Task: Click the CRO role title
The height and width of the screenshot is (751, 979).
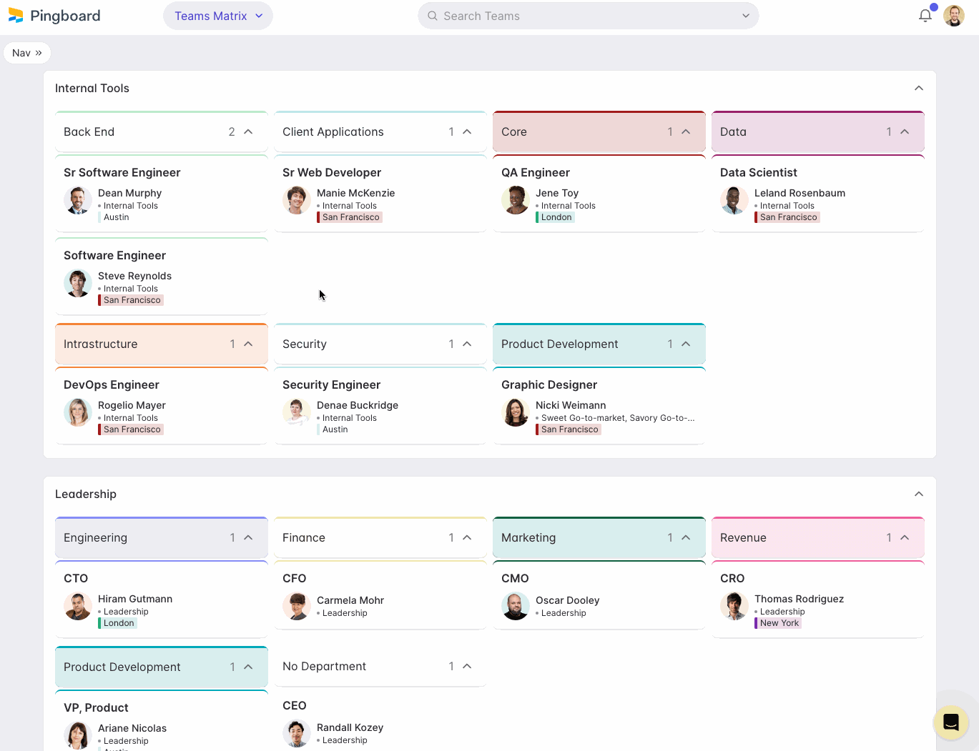Action: tap(732, 578)
